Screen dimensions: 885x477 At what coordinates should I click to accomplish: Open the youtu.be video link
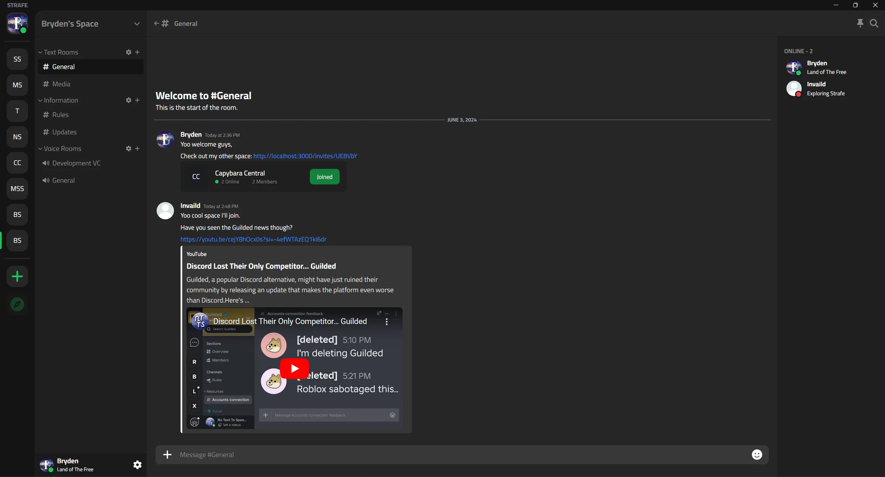[x=253, y=239]
